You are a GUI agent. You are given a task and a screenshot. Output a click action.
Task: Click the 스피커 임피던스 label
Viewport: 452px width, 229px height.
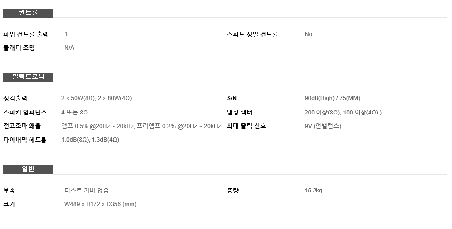pos(25,112)
